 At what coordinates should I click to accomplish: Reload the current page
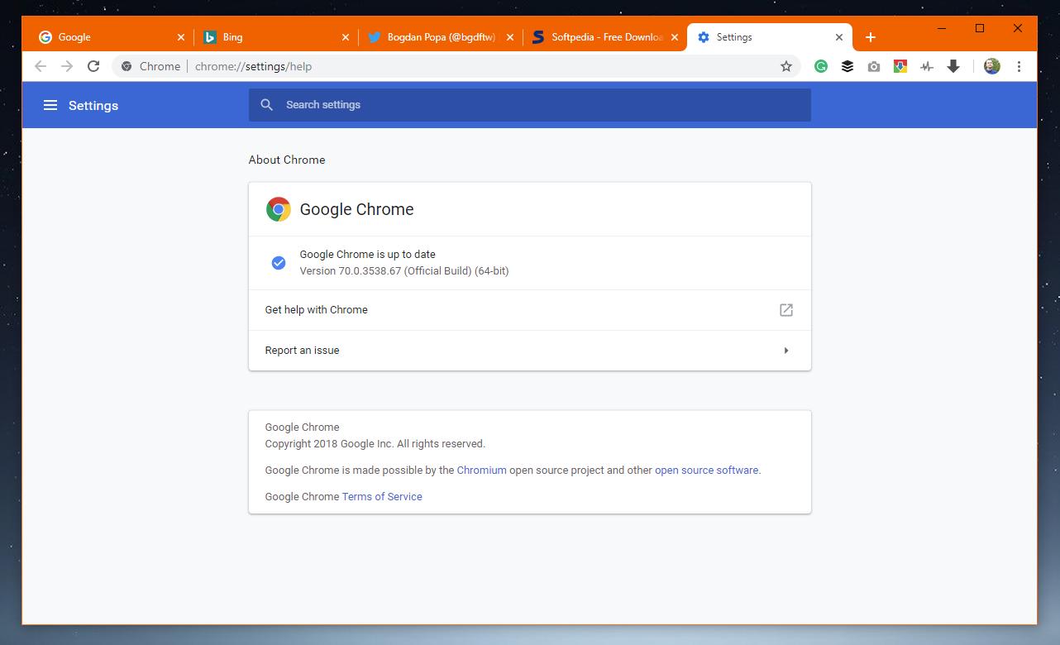pos(93,66)
